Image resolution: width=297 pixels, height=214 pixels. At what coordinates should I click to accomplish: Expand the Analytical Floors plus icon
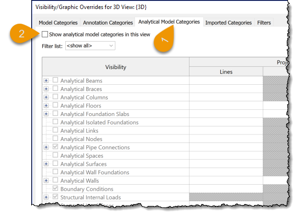[46, 106]
